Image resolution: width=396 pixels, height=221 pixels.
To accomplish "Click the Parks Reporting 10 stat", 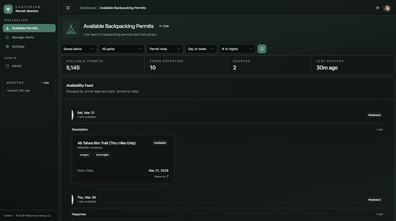I will (x=186, y=65).
